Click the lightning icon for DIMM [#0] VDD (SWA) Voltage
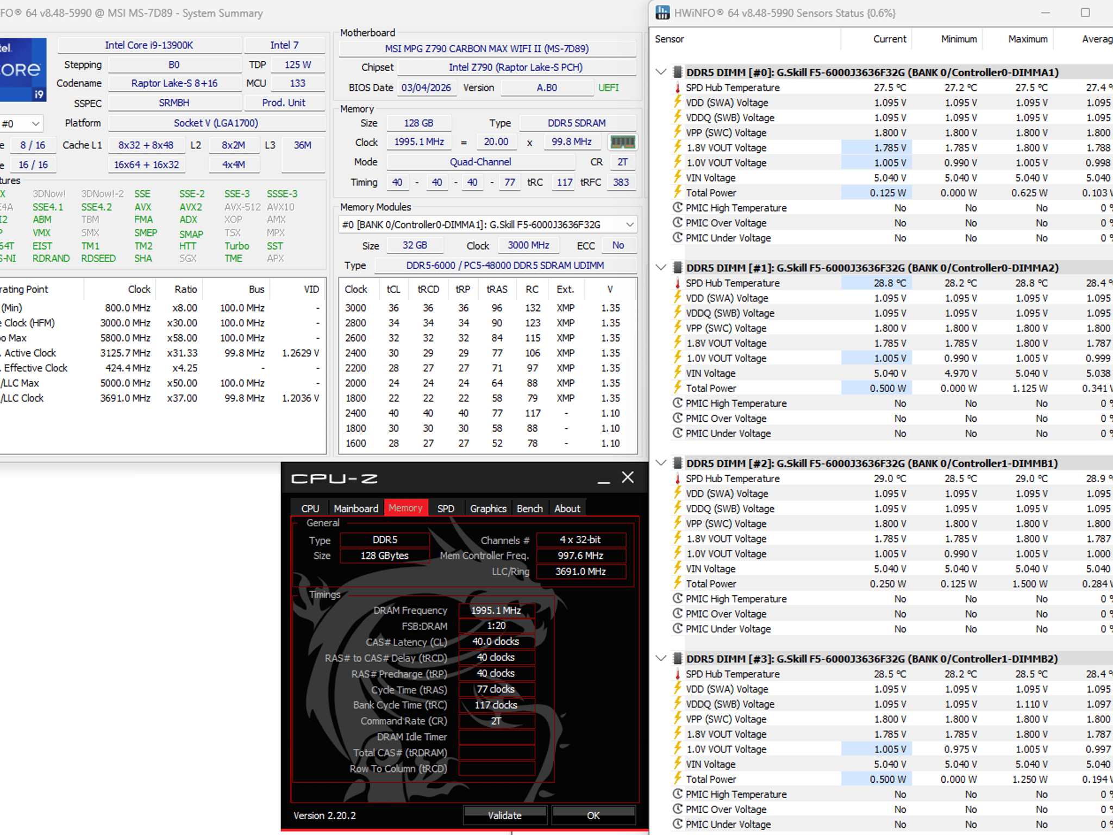 pos(678,102)
